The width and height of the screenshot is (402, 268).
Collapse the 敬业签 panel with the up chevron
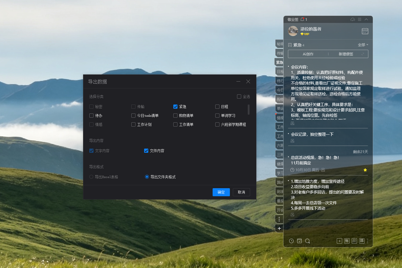tap(366, 19)
